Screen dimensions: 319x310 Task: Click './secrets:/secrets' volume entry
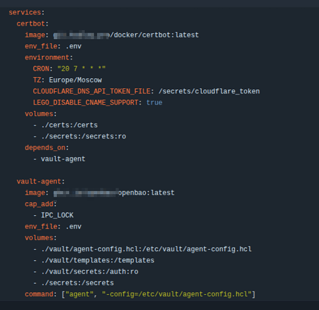pyautogui.click(x=77, y=283)
